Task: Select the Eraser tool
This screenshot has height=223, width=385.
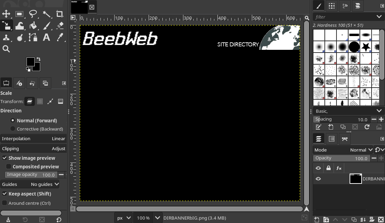Action: pos(60,25)
